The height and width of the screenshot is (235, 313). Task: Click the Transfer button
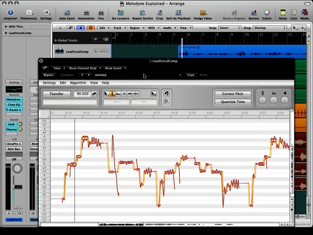(x=57, y=94)
